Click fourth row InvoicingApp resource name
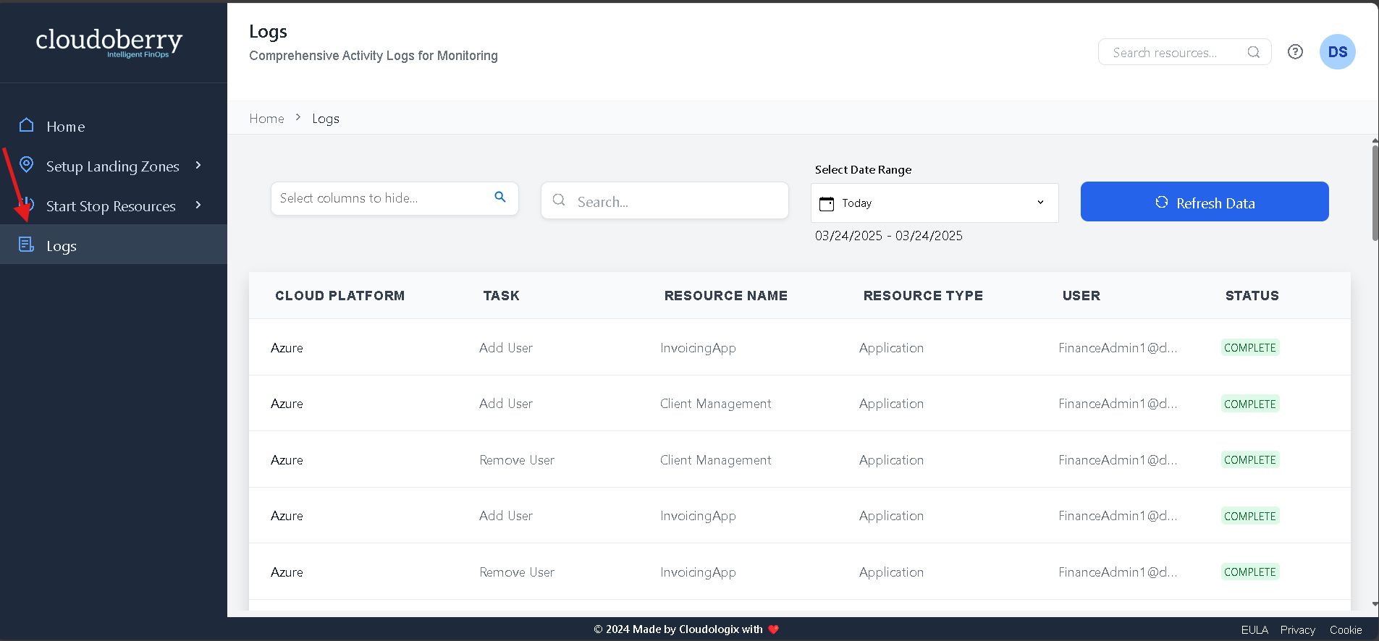This screenshot has width=1379, height=641. point(698,516)
